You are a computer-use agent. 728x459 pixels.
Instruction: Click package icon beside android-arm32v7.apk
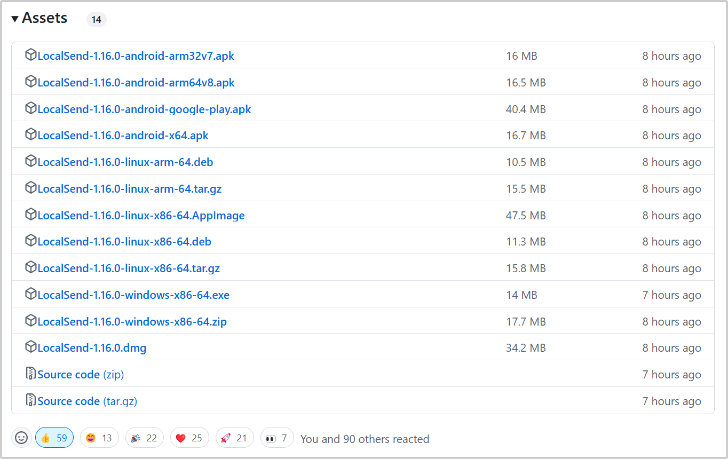tap(31, 54)
